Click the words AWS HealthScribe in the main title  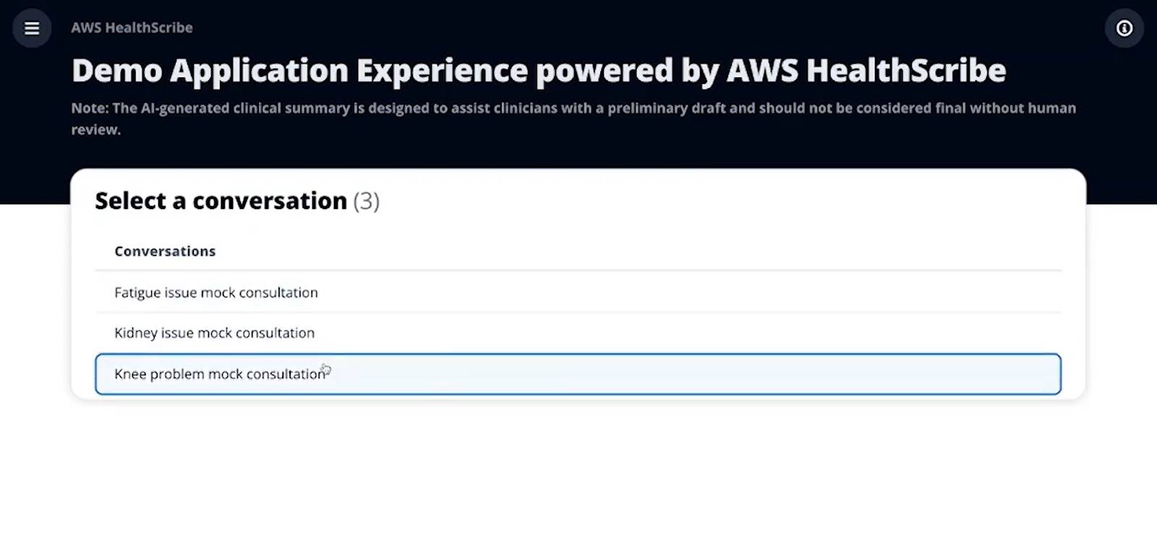(x=866, y=70)
